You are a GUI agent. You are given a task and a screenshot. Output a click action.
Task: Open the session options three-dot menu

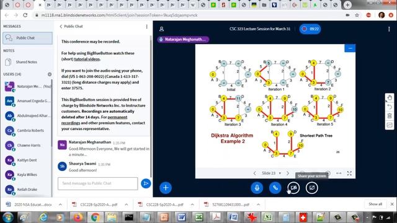(x=389, y=29)
